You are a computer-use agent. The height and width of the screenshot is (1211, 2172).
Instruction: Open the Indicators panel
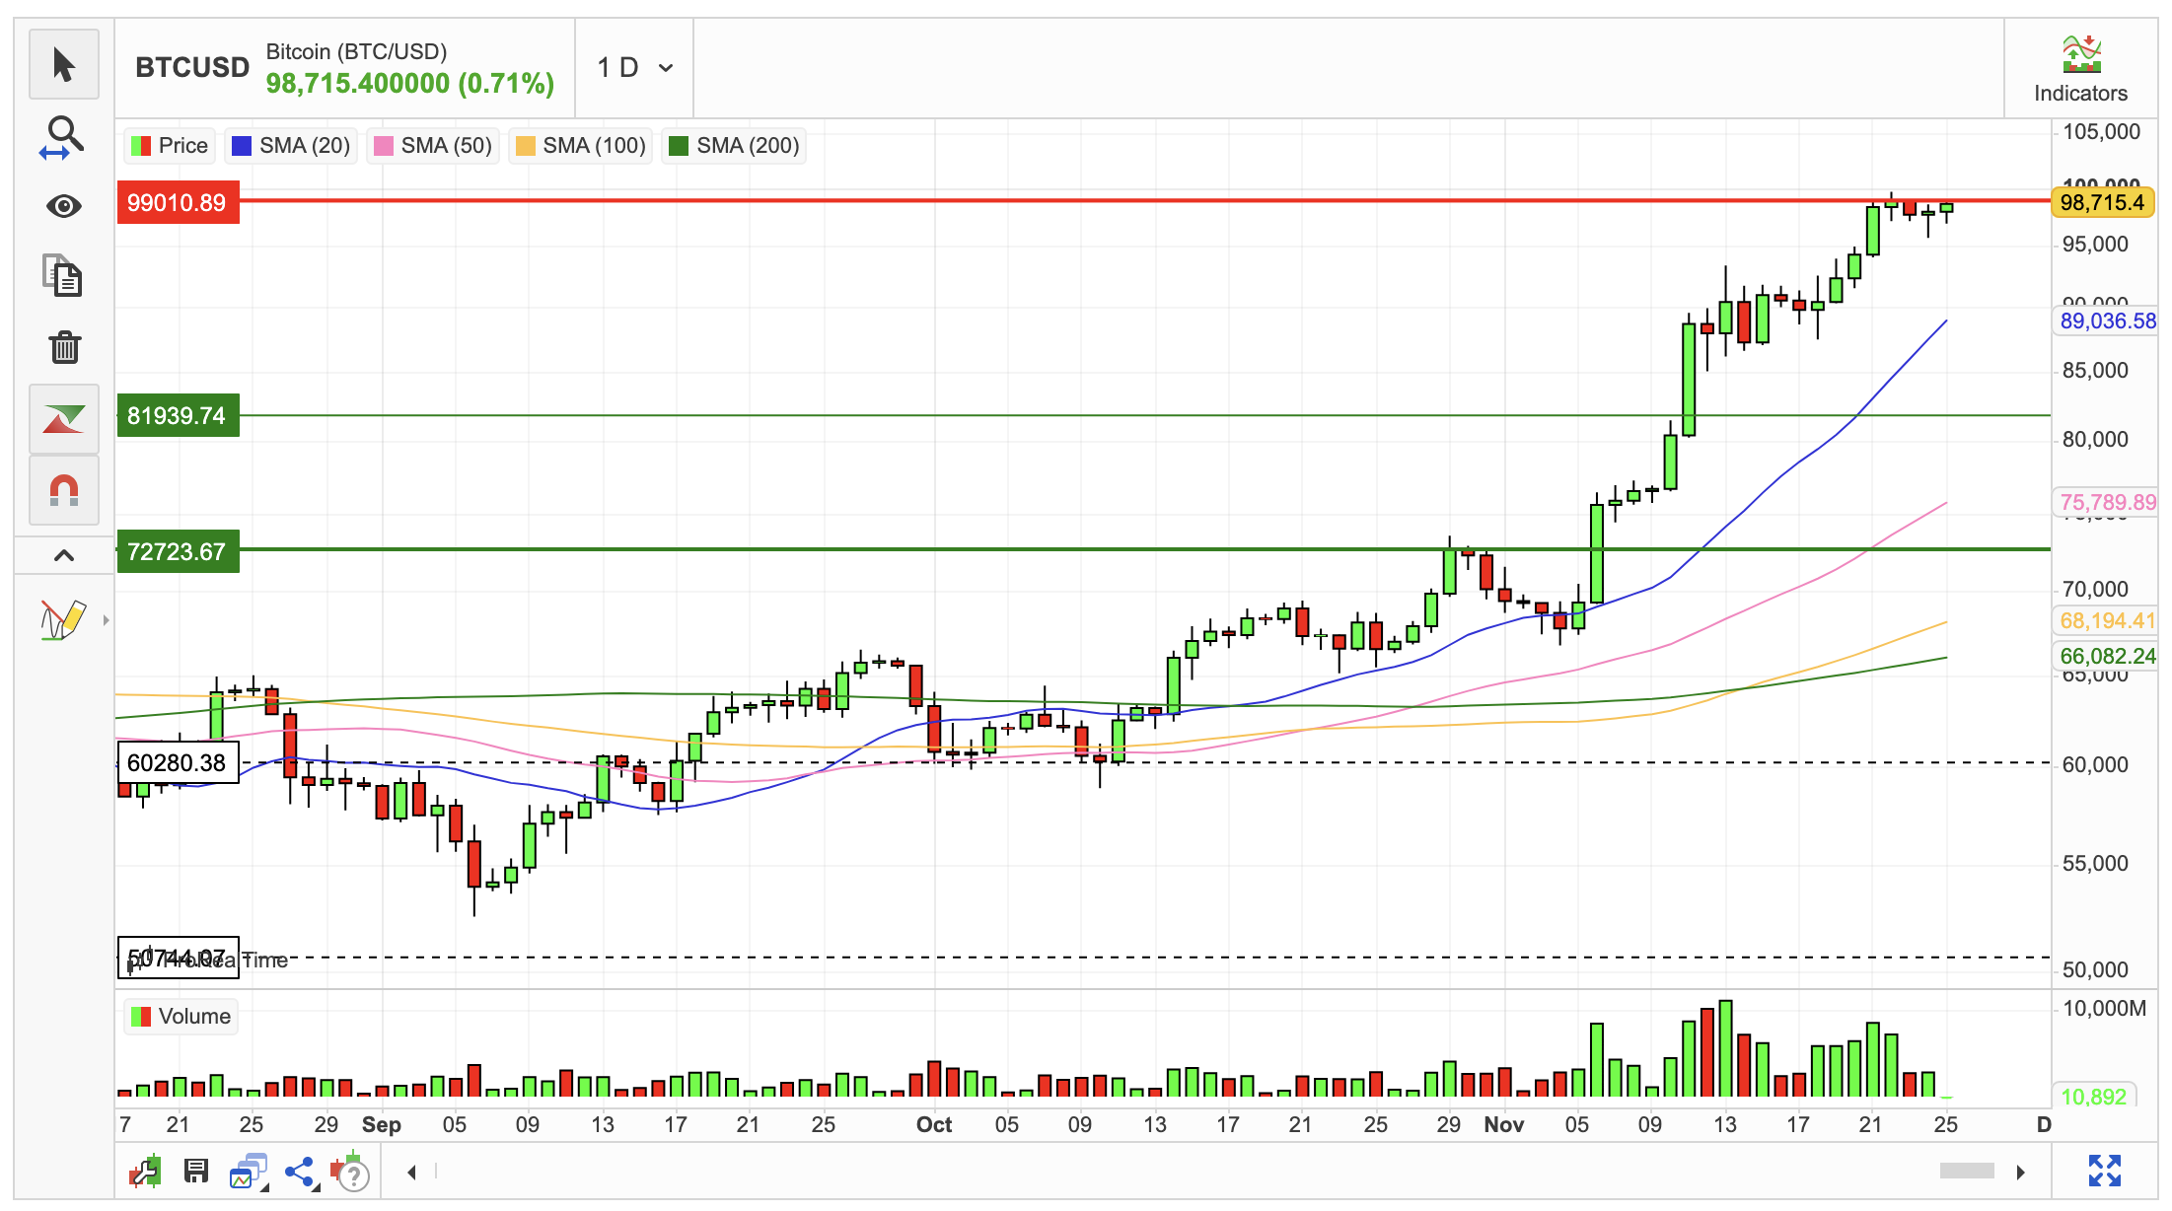pos(2080,69)
